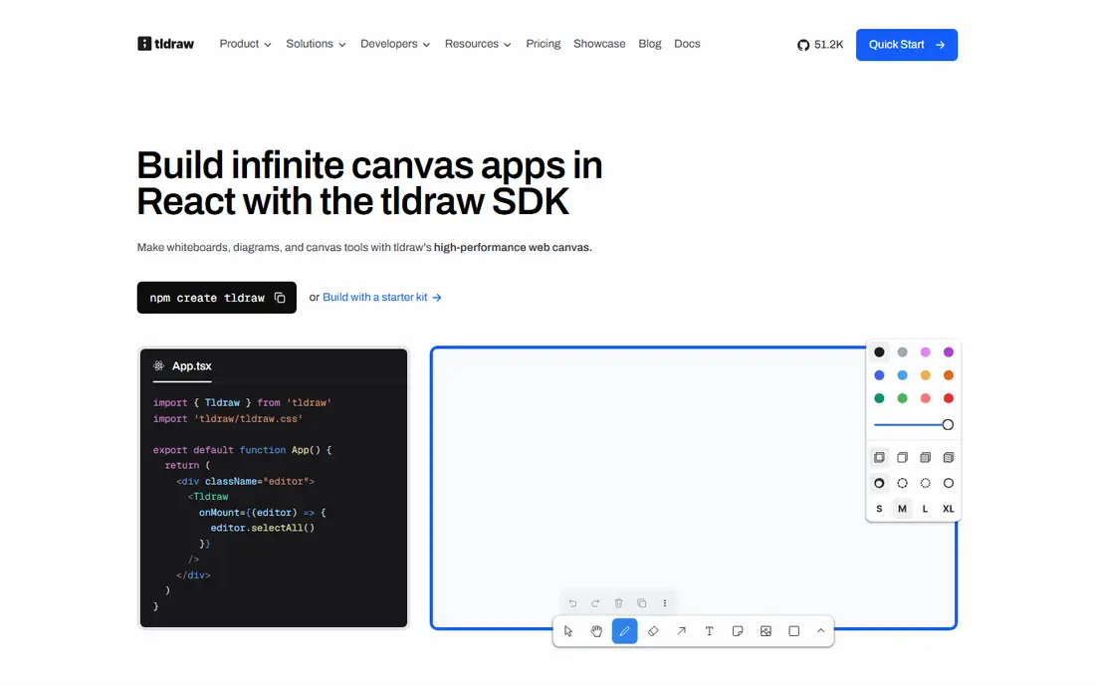The height and width of the screenshot is (685, 1095).
Task: Select the orange color swatch
Action: point(949,375)
